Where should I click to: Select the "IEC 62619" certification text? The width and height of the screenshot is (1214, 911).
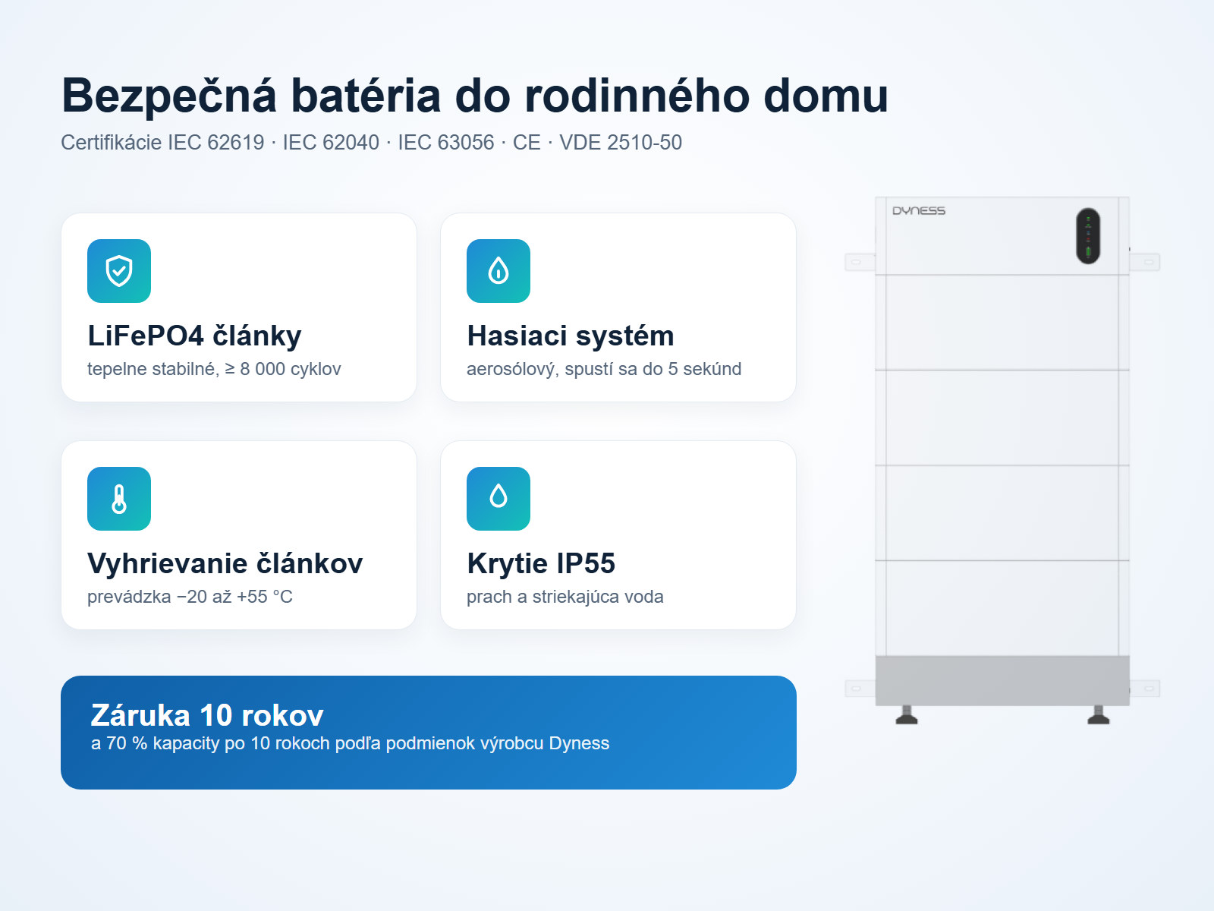click(x=216, y=143)
